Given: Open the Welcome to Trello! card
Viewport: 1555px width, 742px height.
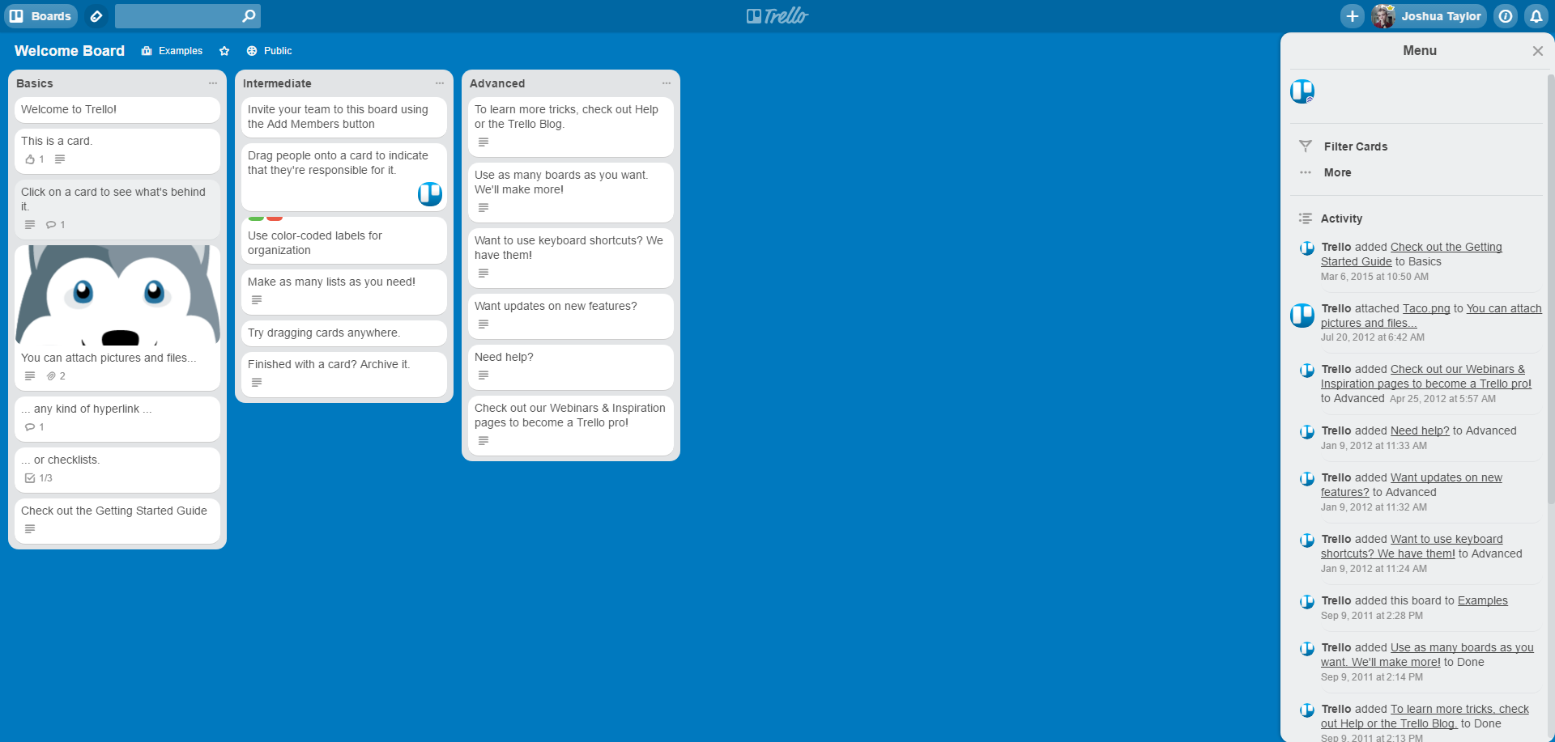Looking at the screenshot, I should coord(117,110).
